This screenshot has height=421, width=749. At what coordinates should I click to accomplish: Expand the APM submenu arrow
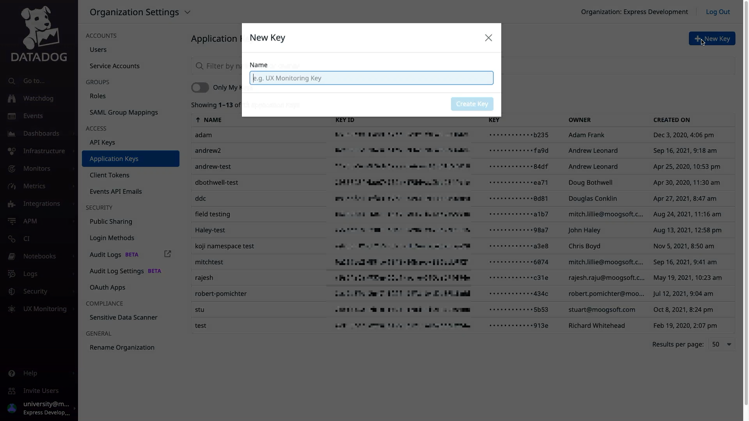click(73, 221)
